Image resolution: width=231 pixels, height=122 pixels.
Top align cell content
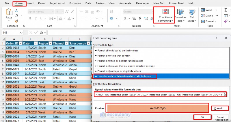click(x=81, y=11)
